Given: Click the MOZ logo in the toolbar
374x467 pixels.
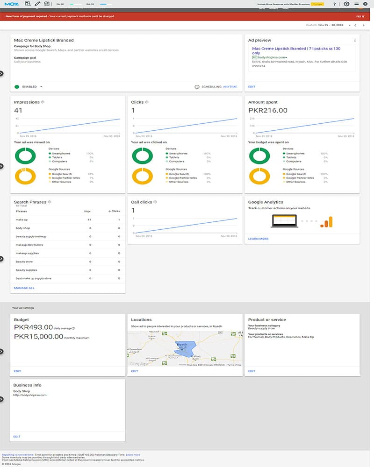Looking at the screenshot, I should click(11, 4).
